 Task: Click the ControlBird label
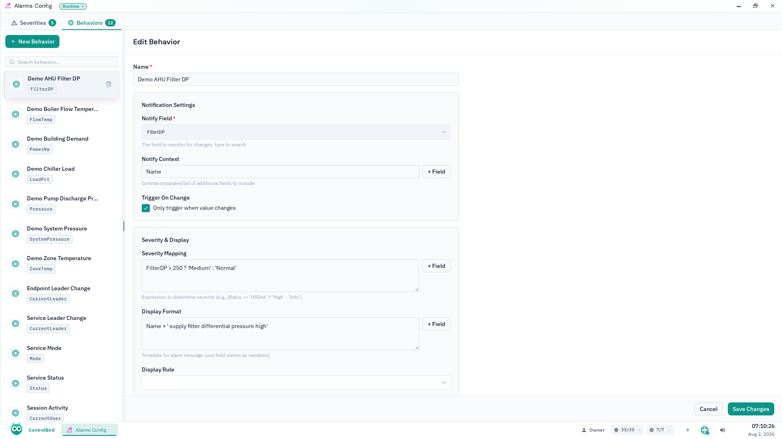[x=42, y=430]
